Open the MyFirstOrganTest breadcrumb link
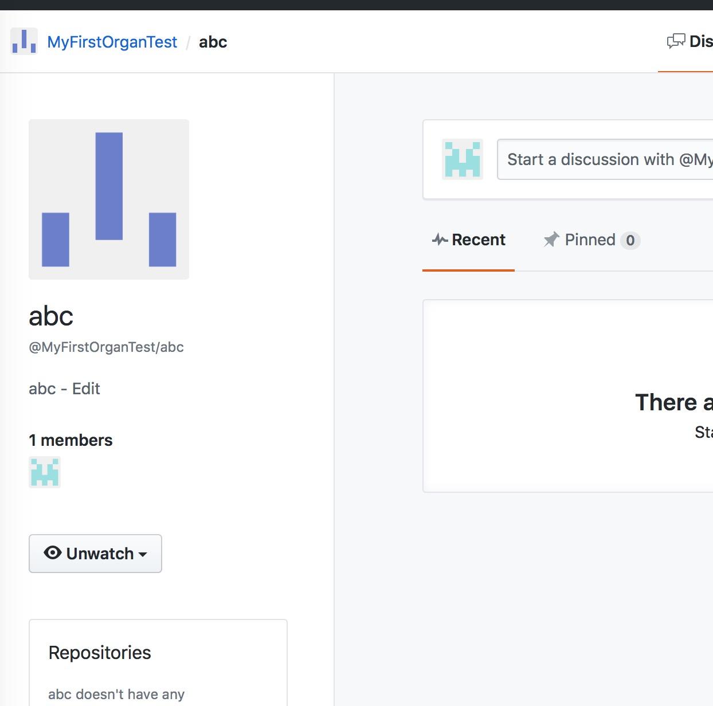Screen dimensions: 713x706 point(112,42)
